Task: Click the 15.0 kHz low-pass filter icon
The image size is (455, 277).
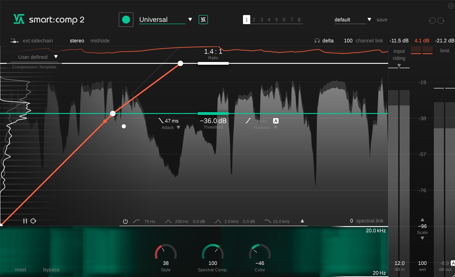Action: (x=268, y=221)
